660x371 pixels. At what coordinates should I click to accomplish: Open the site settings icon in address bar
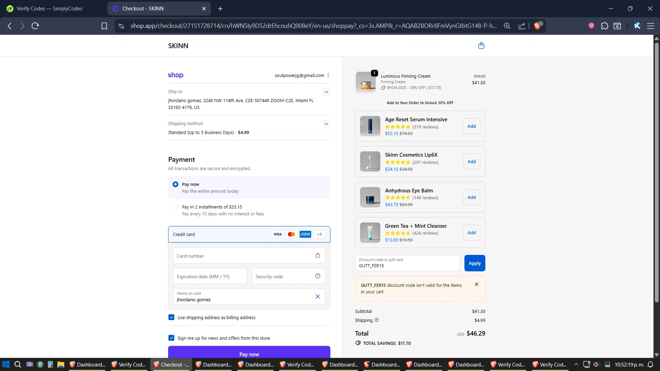[x=121, y=26]
